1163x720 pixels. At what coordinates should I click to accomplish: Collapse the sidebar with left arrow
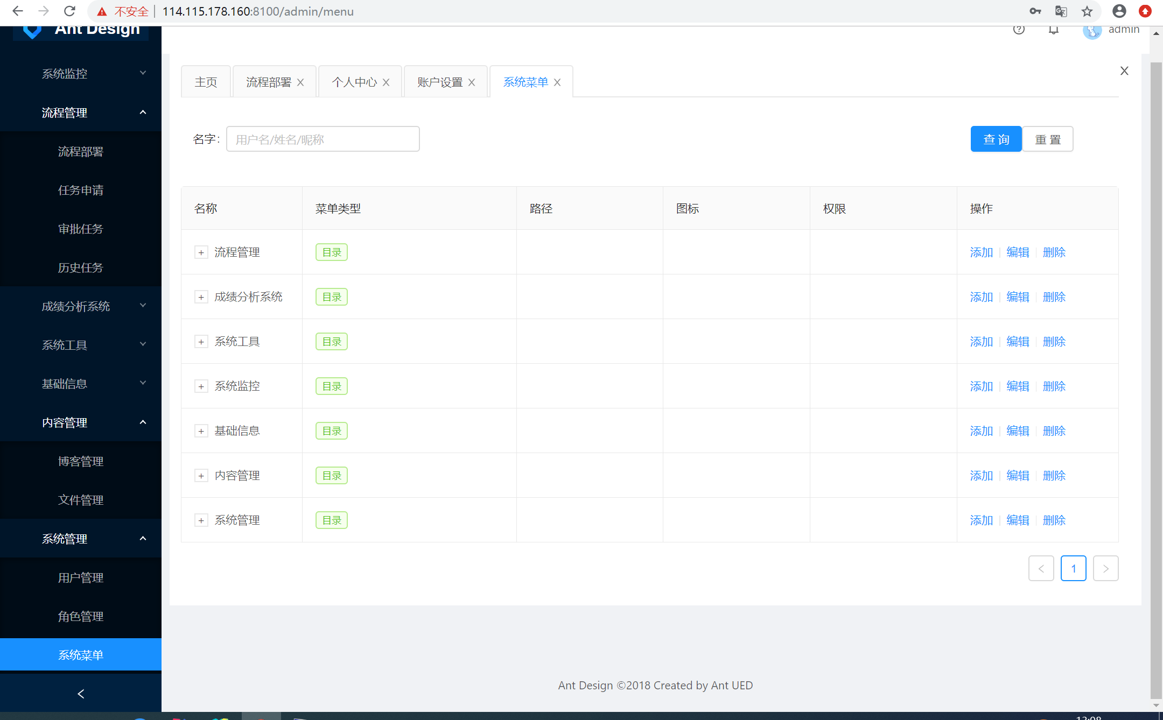click(81, 694)
